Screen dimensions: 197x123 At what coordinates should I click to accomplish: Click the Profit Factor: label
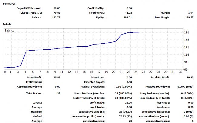[x=34, y=82]
